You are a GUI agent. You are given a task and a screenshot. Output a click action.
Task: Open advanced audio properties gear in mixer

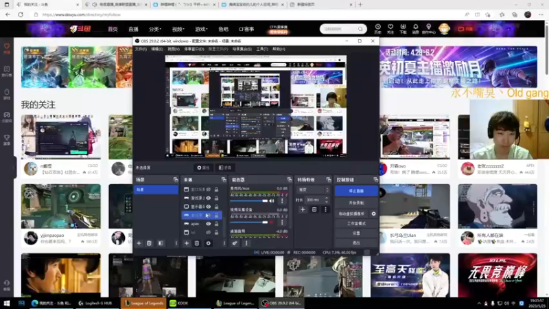click(235, 243)
